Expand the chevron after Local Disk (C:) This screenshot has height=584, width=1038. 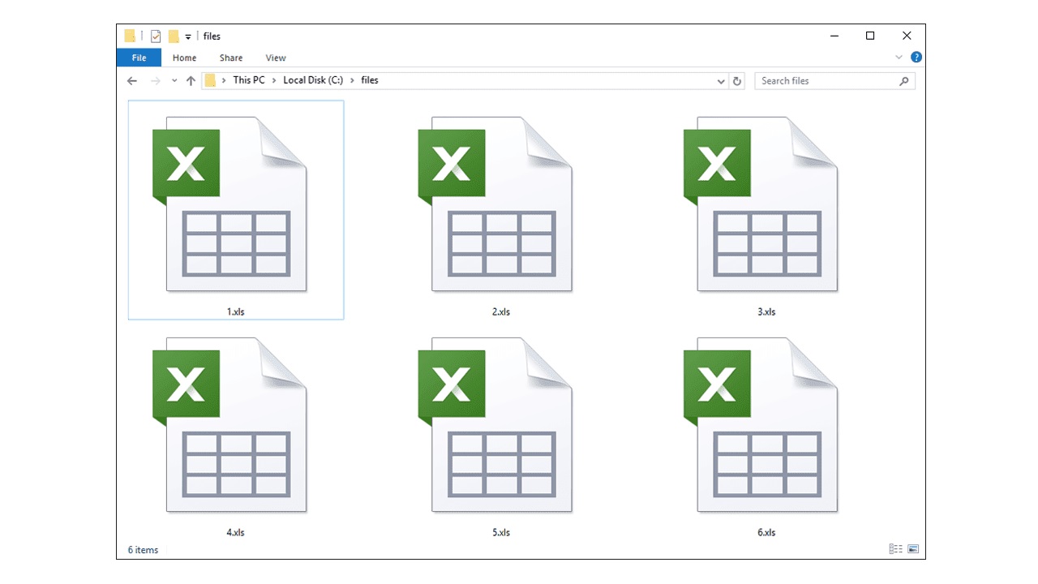click(353, 80)
